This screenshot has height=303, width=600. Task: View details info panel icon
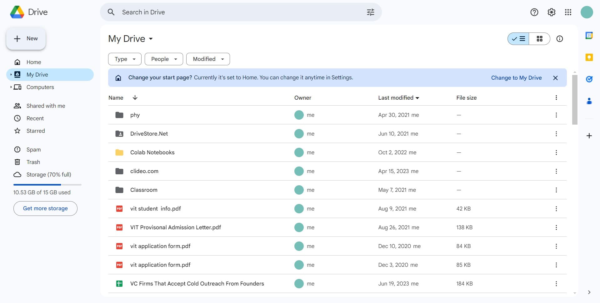[559, 39]
